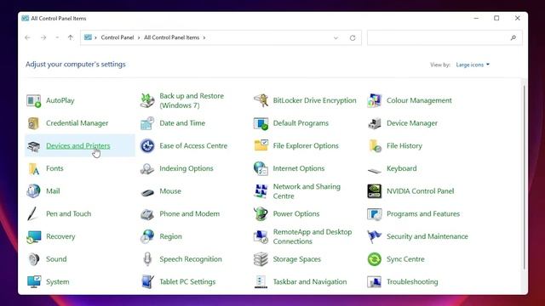Viewport: 545px width, 306px height.
Task: Click the Control Panel breadcrumb
Action: 118,37
